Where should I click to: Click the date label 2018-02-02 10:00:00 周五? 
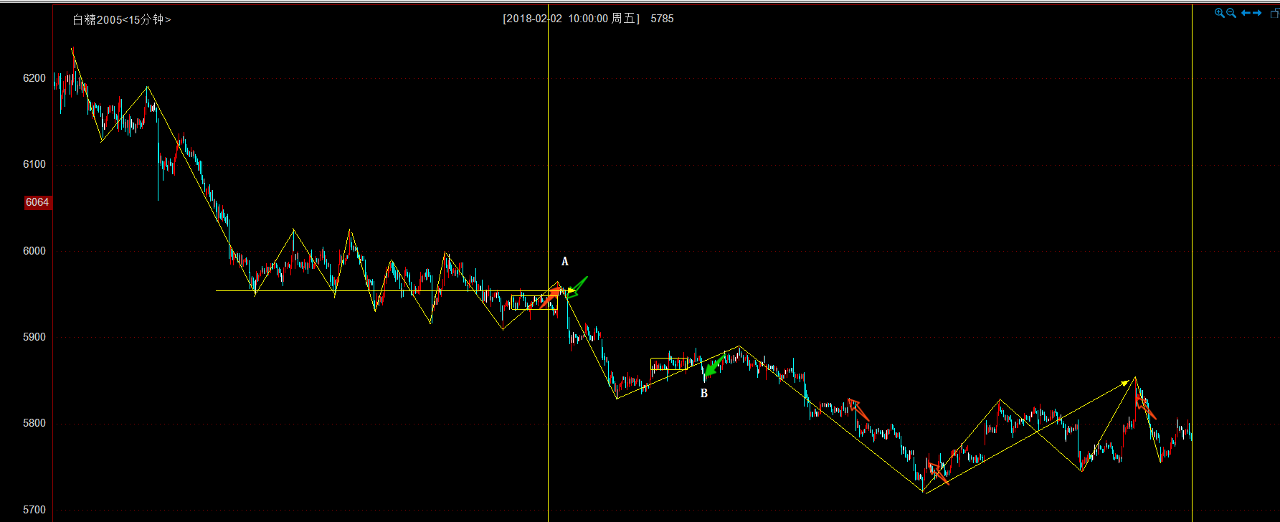[x=572, y=19]
